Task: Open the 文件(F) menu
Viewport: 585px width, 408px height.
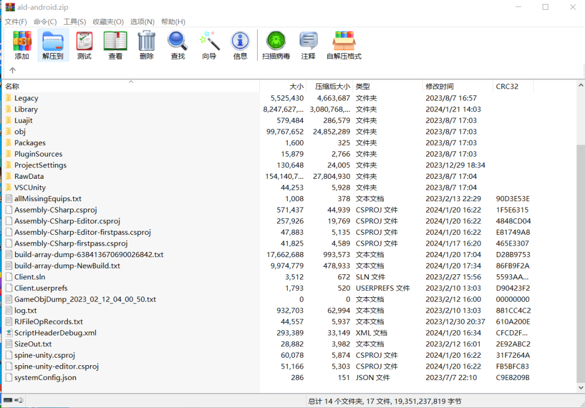Action: click(16, 22)
